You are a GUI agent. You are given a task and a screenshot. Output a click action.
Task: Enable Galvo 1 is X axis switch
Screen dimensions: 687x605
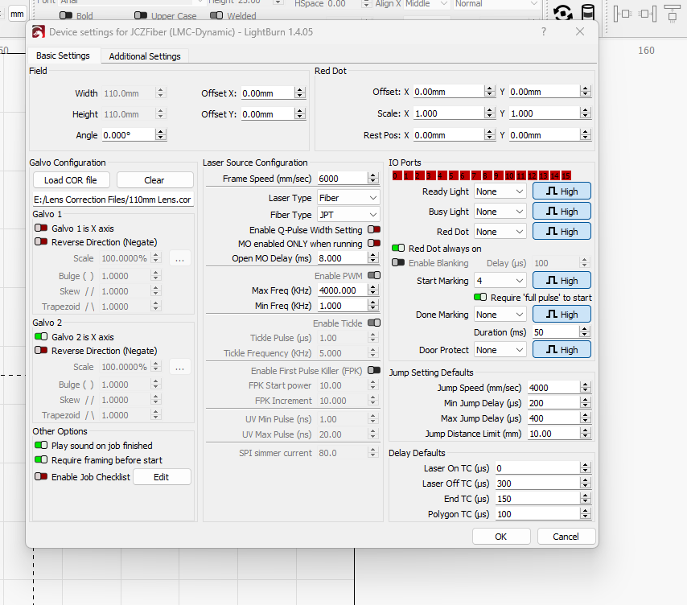[x=41, y=228]
